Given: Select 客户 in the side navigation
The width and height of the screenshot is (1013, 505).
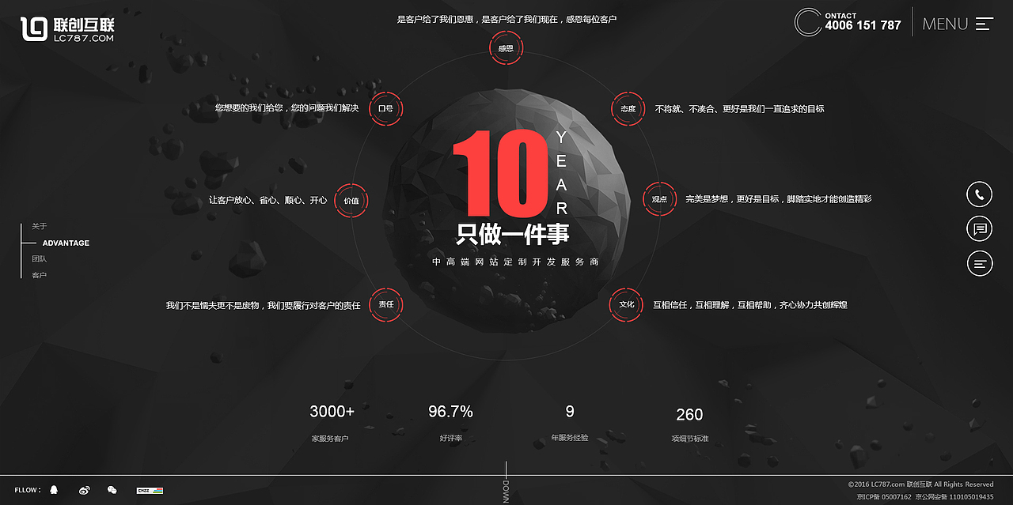Looking at the screenshot, I should (x=39, y=275).
